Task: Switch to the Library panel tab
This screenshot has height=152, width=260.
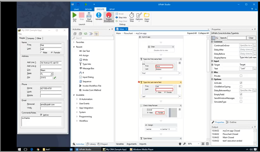Action: pyautogui.click(x=91, y=144)
